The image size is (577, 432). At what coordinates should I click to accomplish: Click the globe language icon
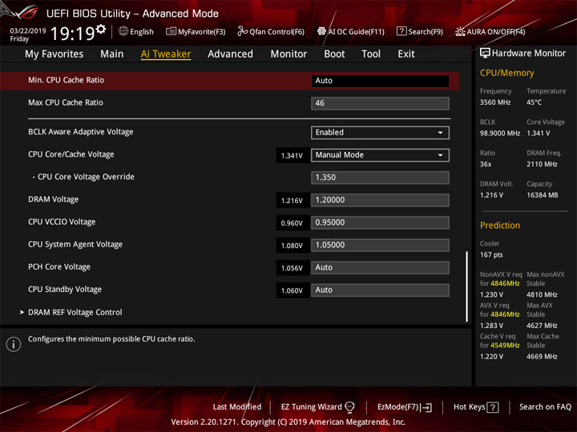point(123,31)
